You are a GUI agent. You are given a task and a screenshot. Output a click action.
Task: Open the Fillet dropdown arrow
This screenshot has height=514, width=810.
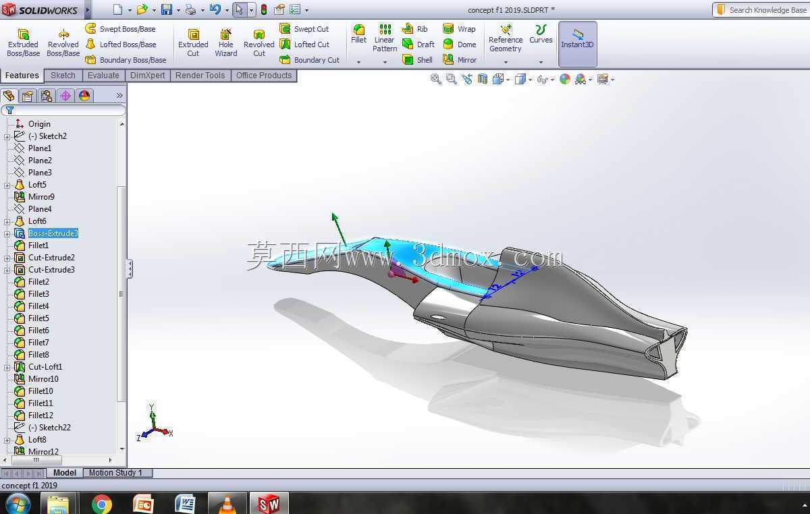pyautogui.click(x=358, y=62)
